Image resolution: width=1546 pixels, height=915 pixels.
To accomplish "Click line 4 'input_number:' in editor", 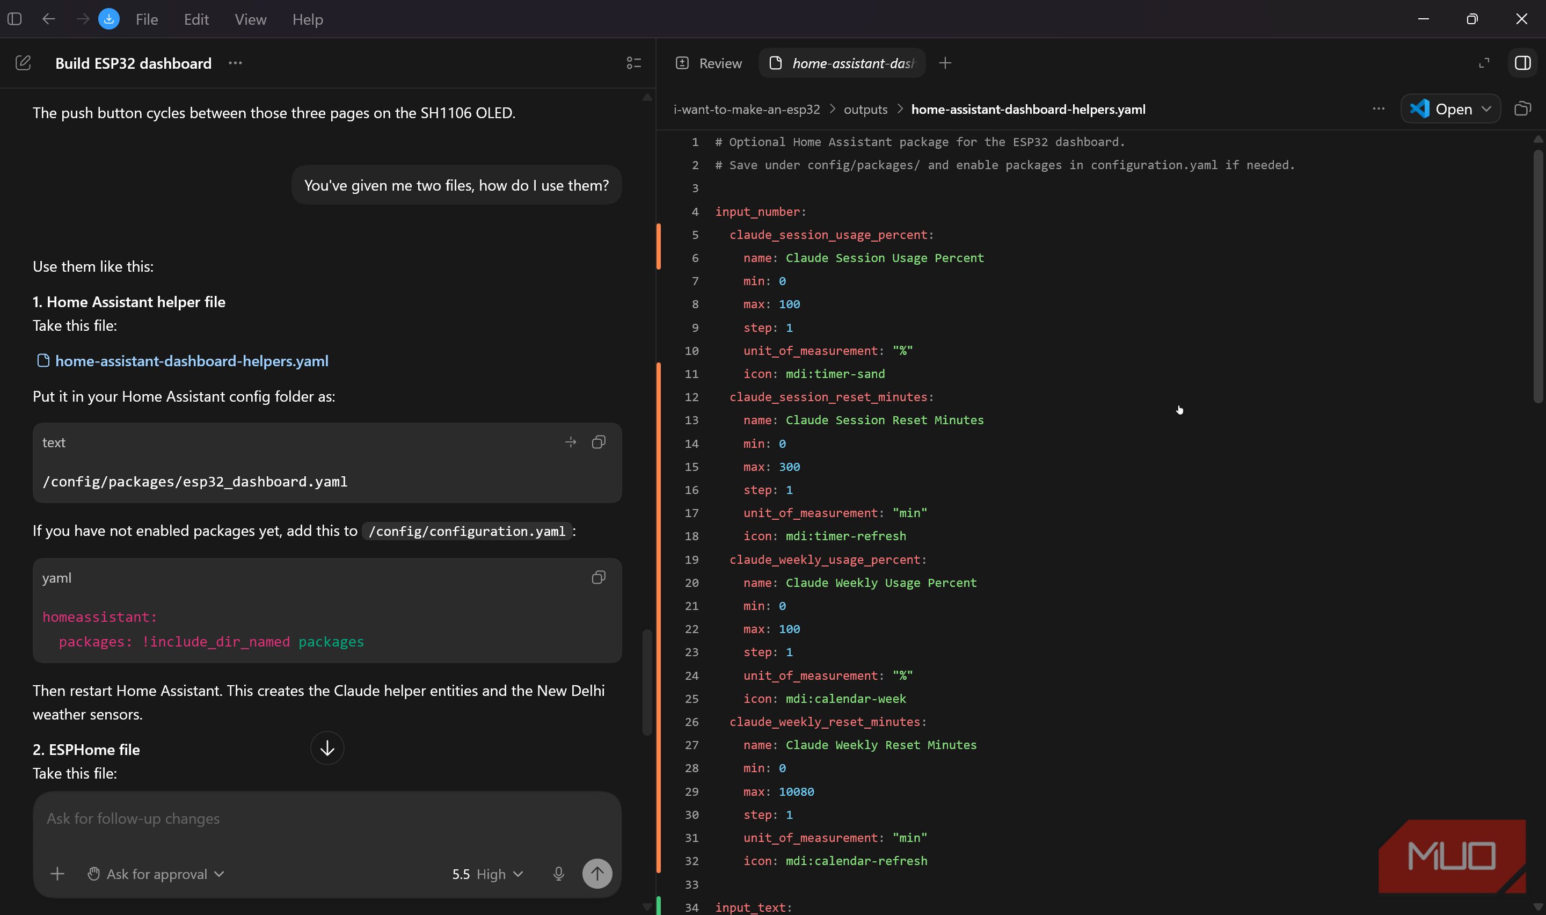I will coord(760,212).
